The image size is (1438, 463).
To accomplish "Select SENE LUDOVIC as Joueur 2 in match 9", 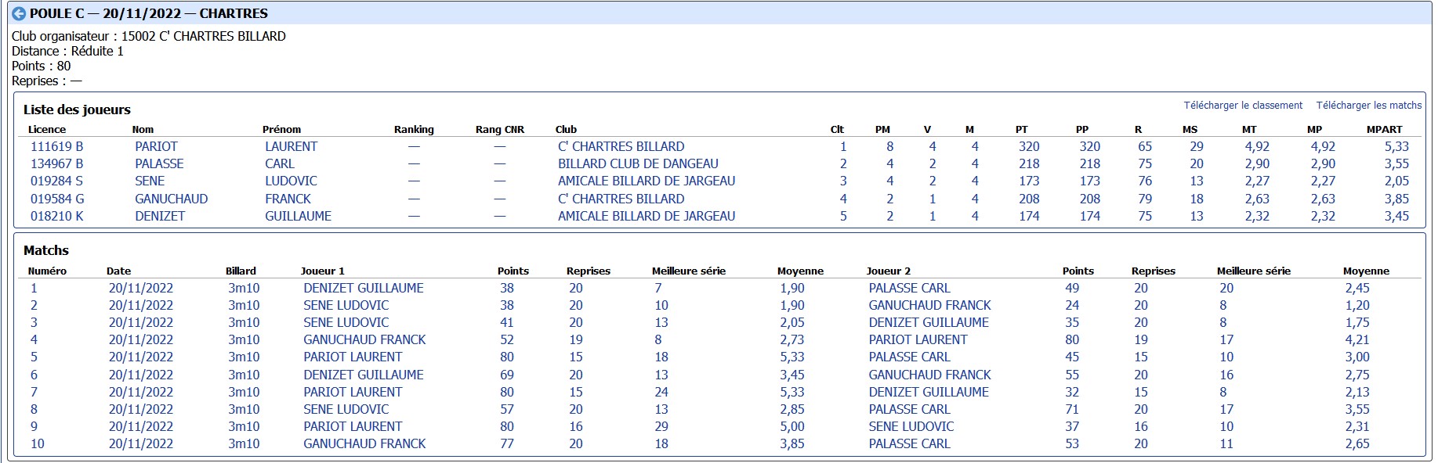I will pyautogui.click(x=911, y=426).
